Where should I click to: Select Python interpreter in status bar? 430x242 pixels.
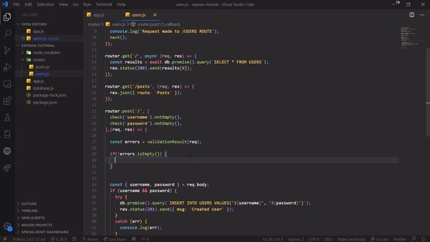(29, 239)
